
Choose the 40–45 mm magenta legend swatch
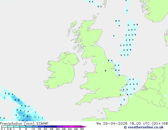[72, 127]
